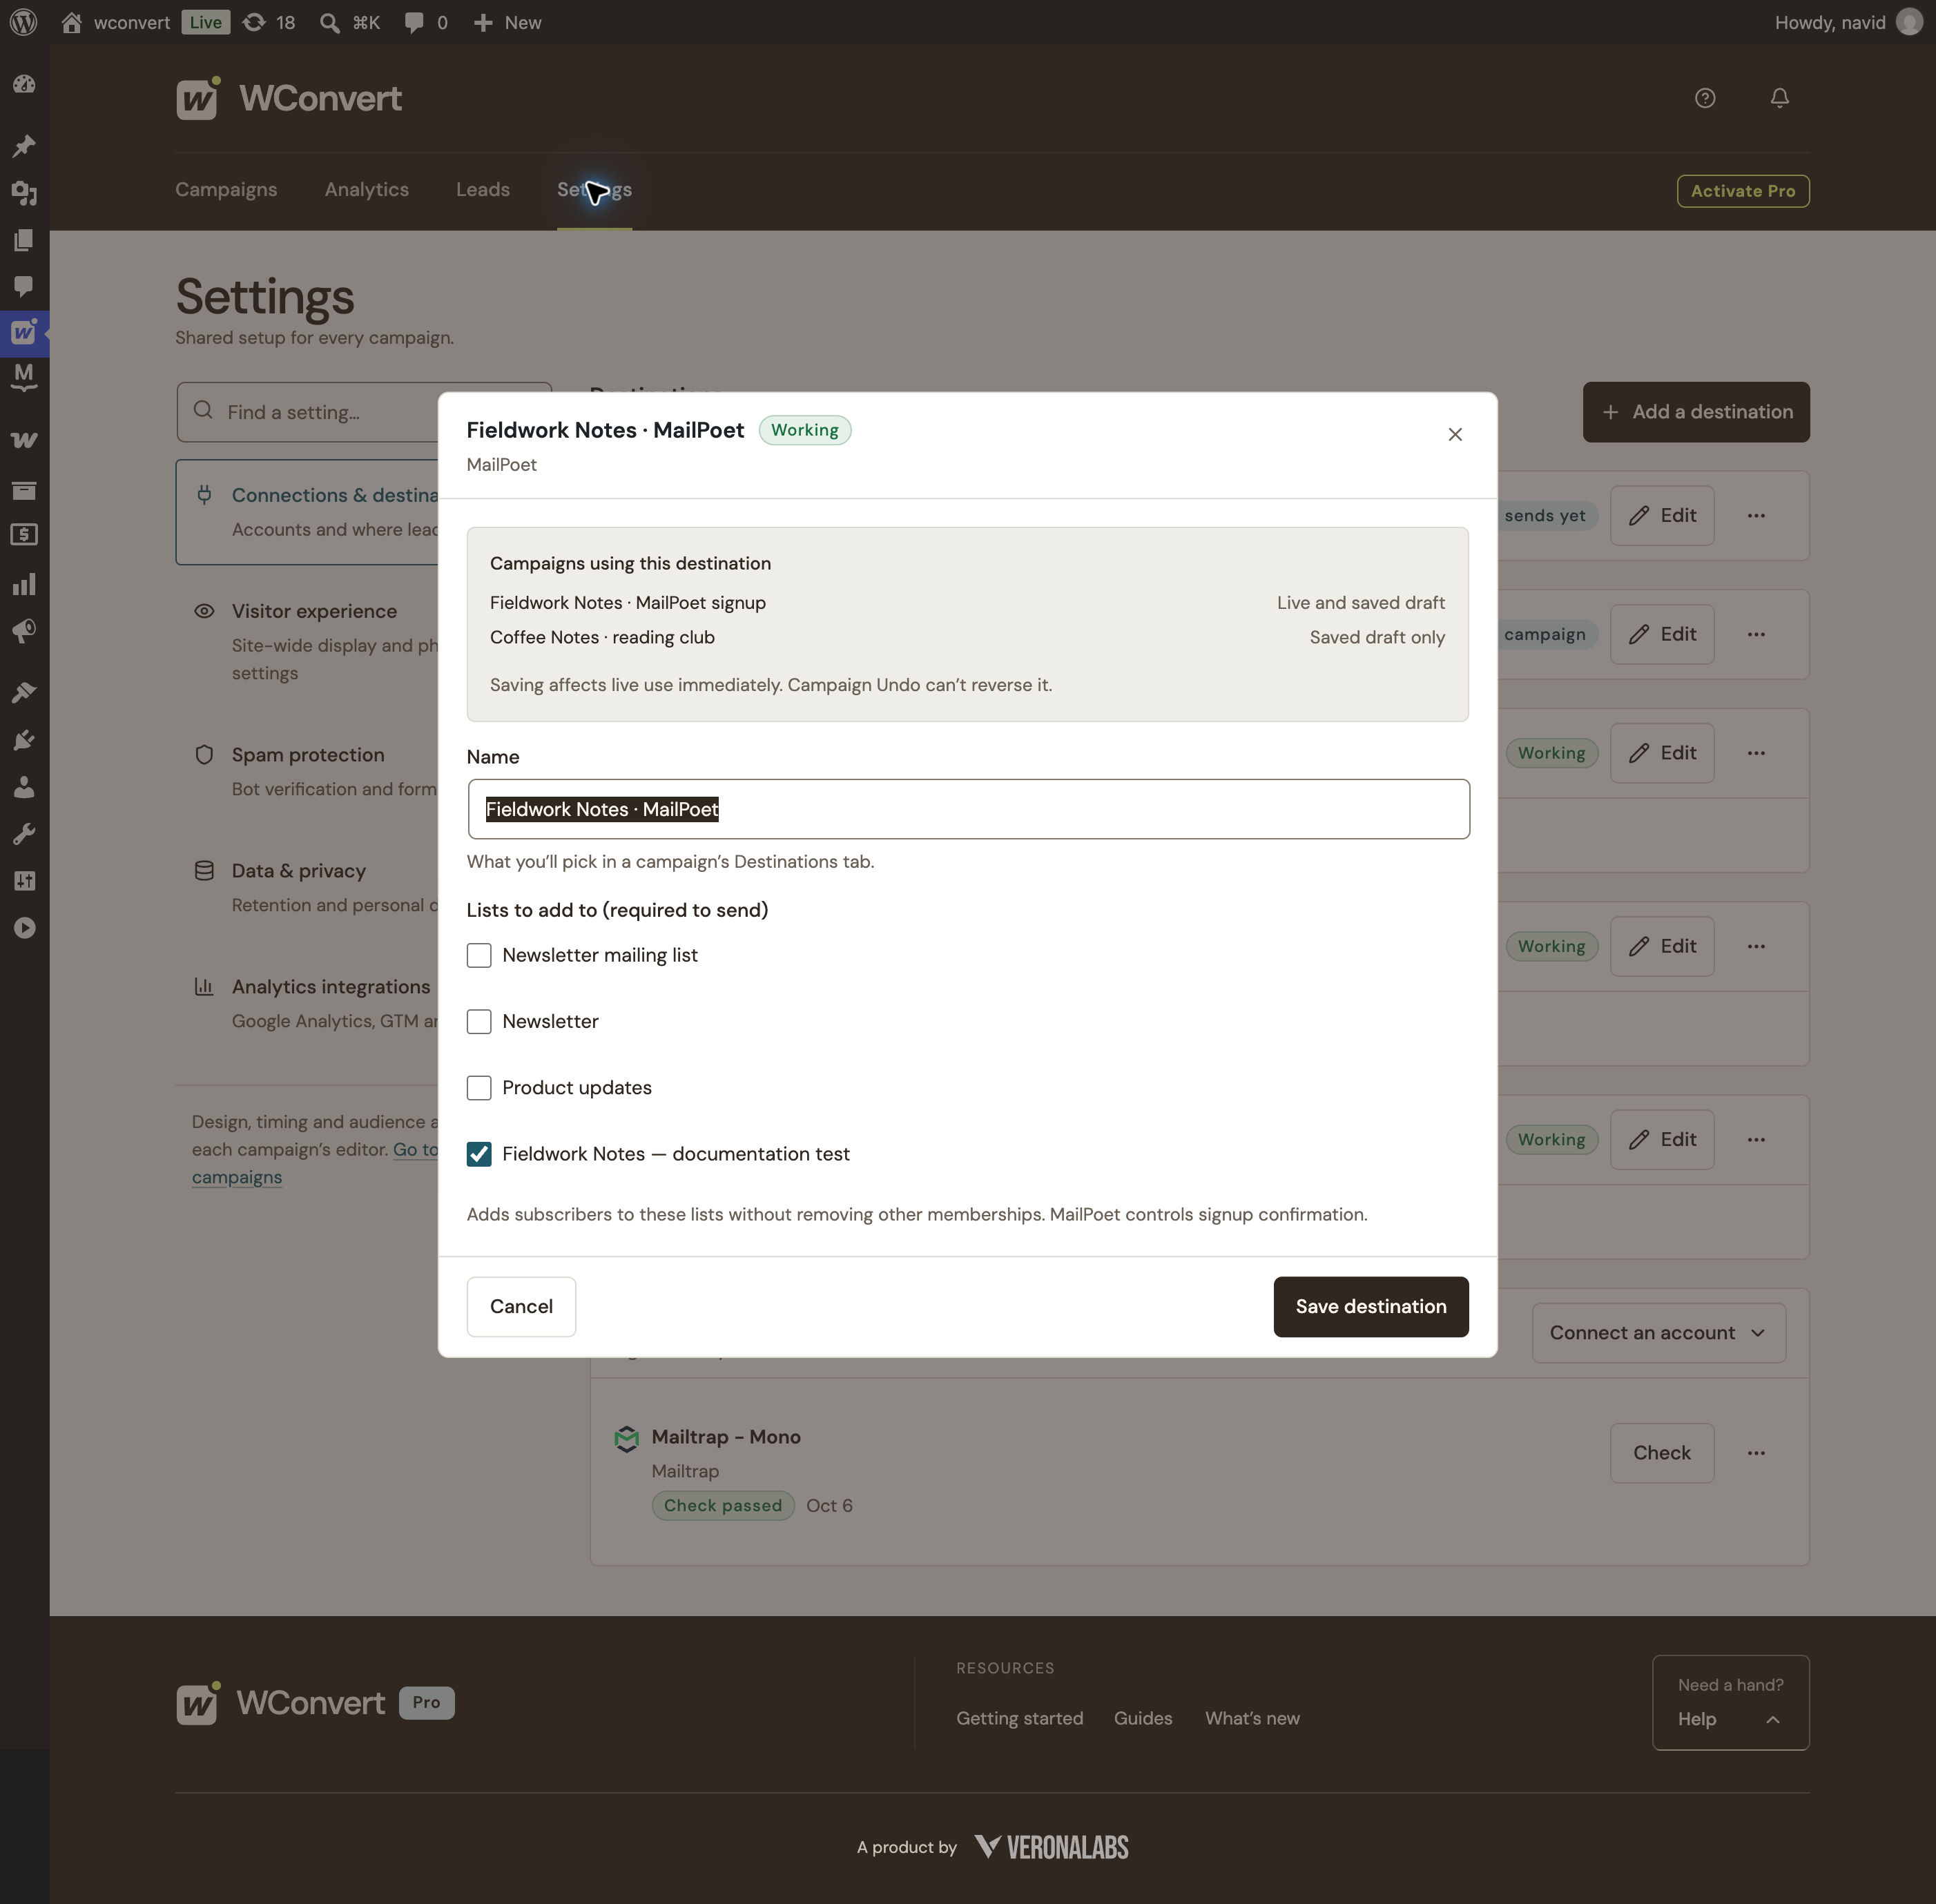
Task: Click the Check button for Mailtrap
Action: pyautogui.click(x=1661, y=1452)
